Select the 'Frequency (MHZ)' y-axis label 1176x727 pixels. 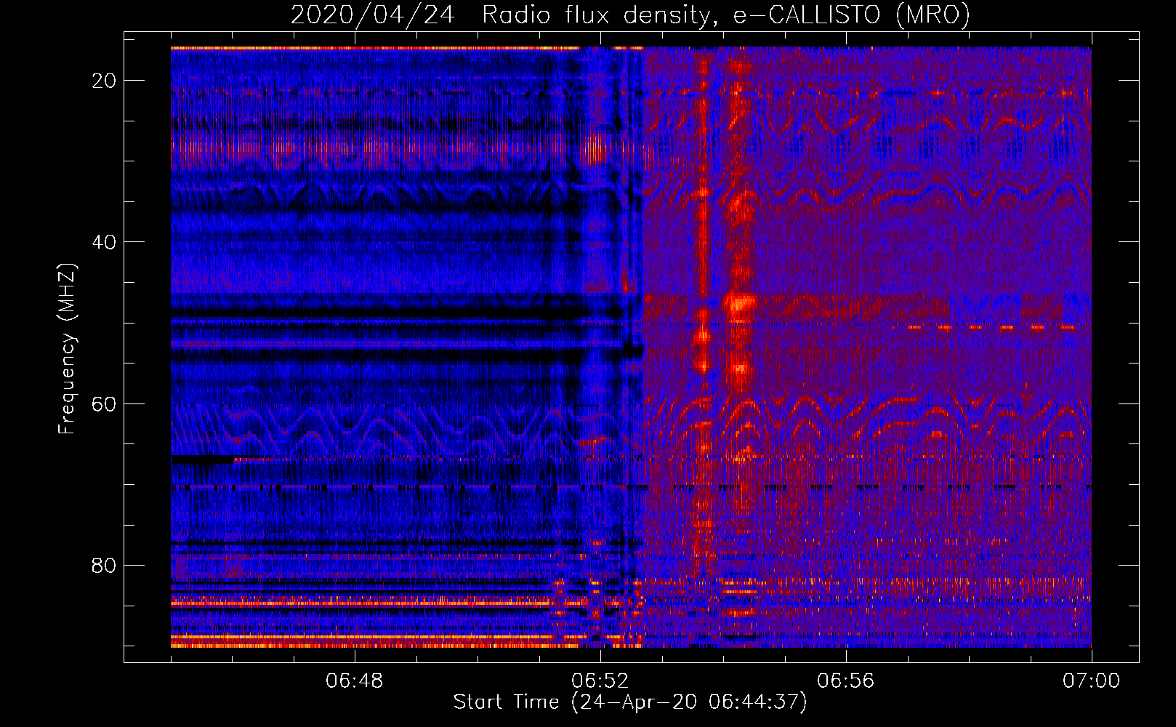click(67, 349)
